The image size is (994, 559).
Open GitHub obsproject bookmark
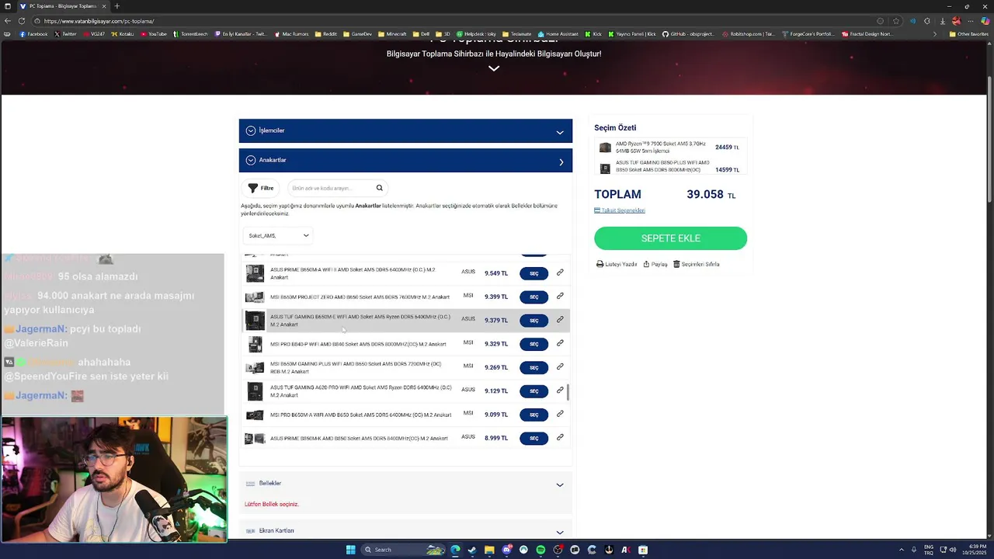pyautogui.click(x=688, y=34)
